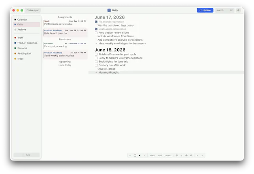The image size is (254, 174).
Task: Open Calendar in sidebar
Action: [26, 19]
